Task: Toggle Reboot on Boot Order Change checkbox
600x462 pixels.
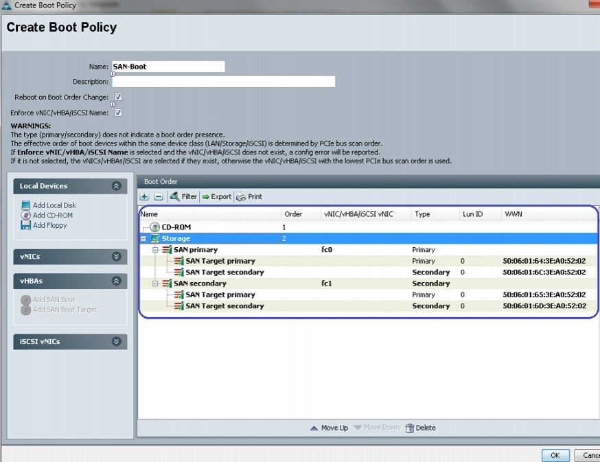Action: click(x=118, y=97)
